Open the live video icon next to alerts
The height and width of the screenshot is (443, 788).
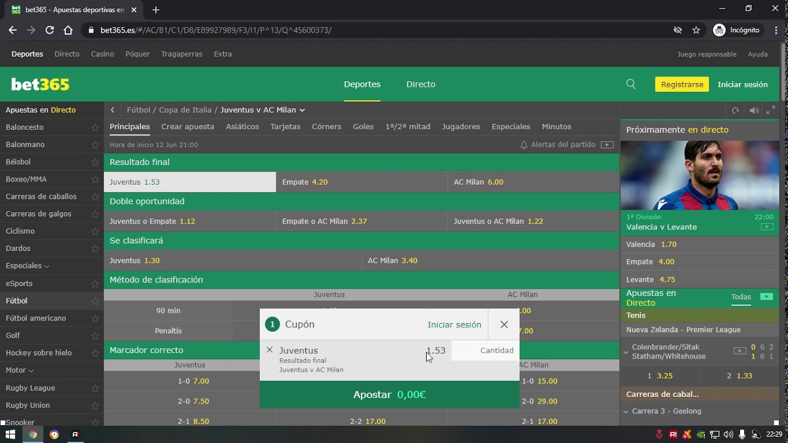(x=607, y=145)
